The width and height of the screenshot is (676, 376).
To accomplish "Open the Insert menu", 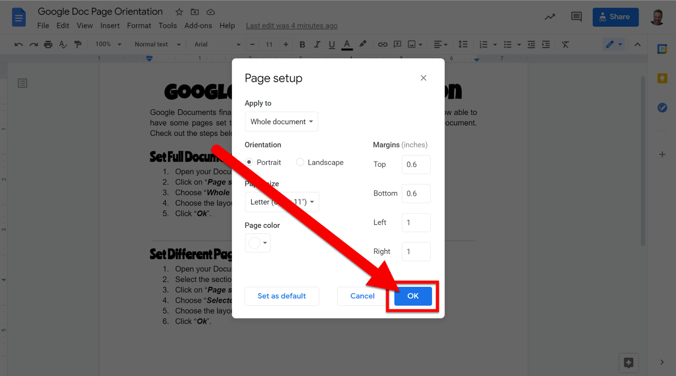I will coord(110,26).
